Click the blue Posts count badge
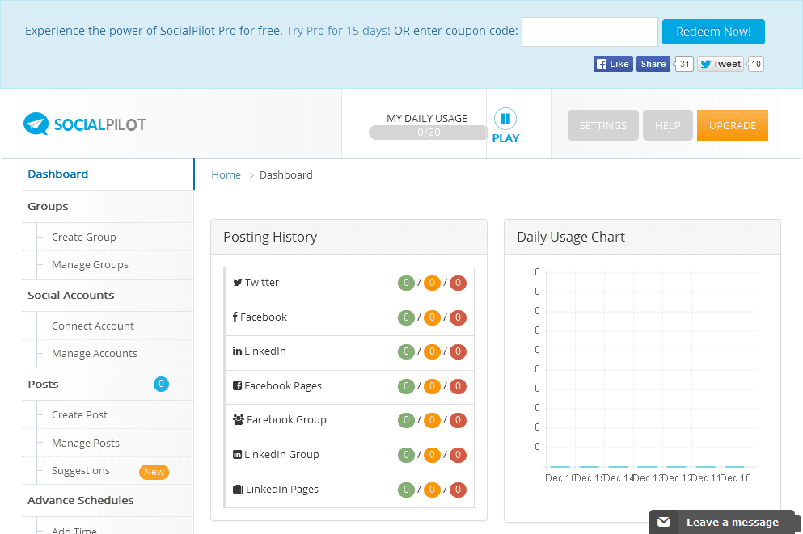The image size is (803, 534). tap(161, 384)
